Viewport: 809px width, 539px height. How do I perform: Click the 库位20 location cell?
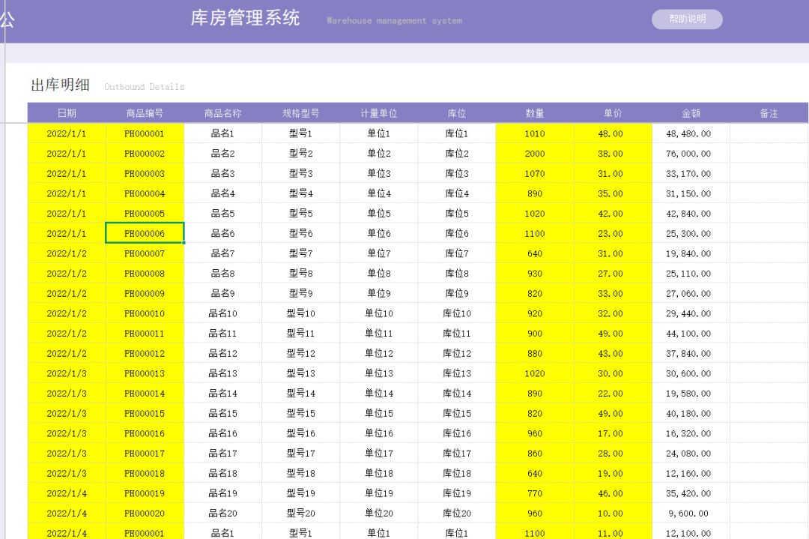[456, 514]
